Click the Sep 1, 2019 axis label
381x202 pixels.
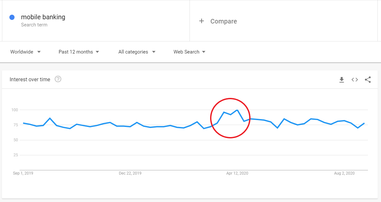point(23,173)
